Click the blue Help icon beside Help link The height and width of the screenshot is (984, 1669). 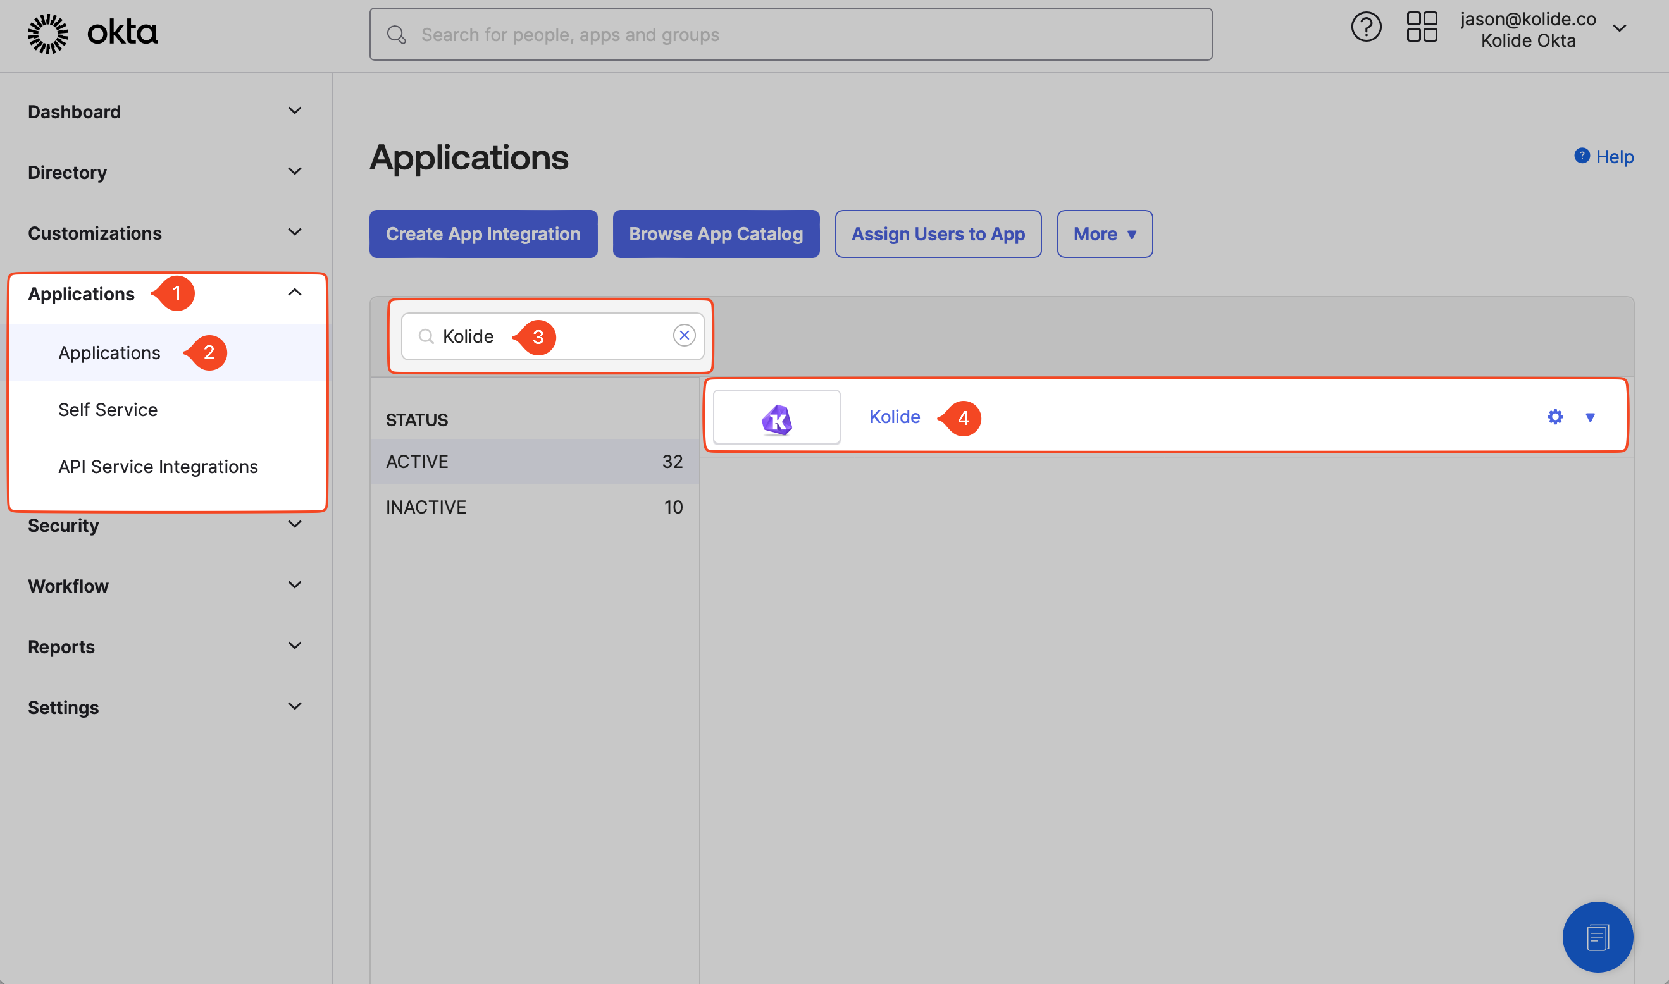click(x=1582, y=156)
